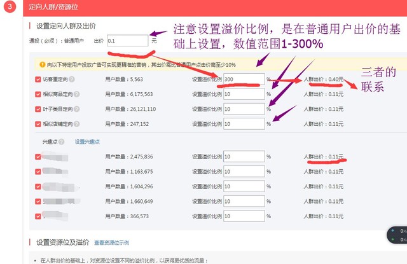Click premium ratio field showing 300

coord(243,80)
